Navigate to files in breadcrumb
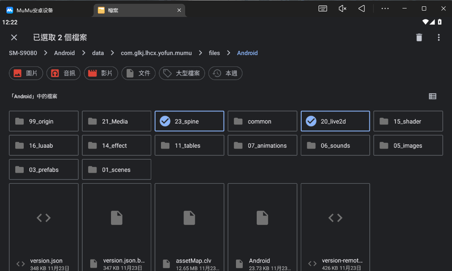The height and width of the screenshot is (271, 452). [x=214, y=53]
